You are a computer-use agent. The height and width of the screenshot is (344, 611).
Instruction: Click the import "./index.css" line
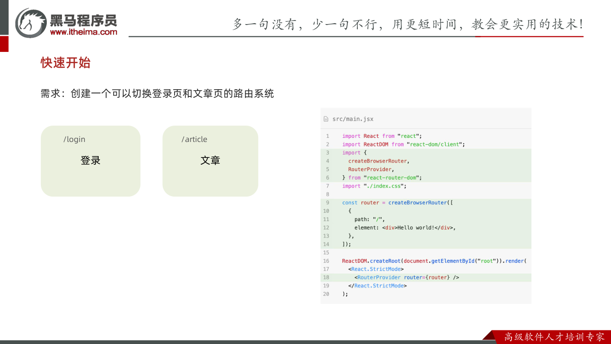click(375, 186)
